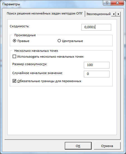Show next tabs with right arrow
The width and height of the screenshot is (126, 154).
pos(118,14)
